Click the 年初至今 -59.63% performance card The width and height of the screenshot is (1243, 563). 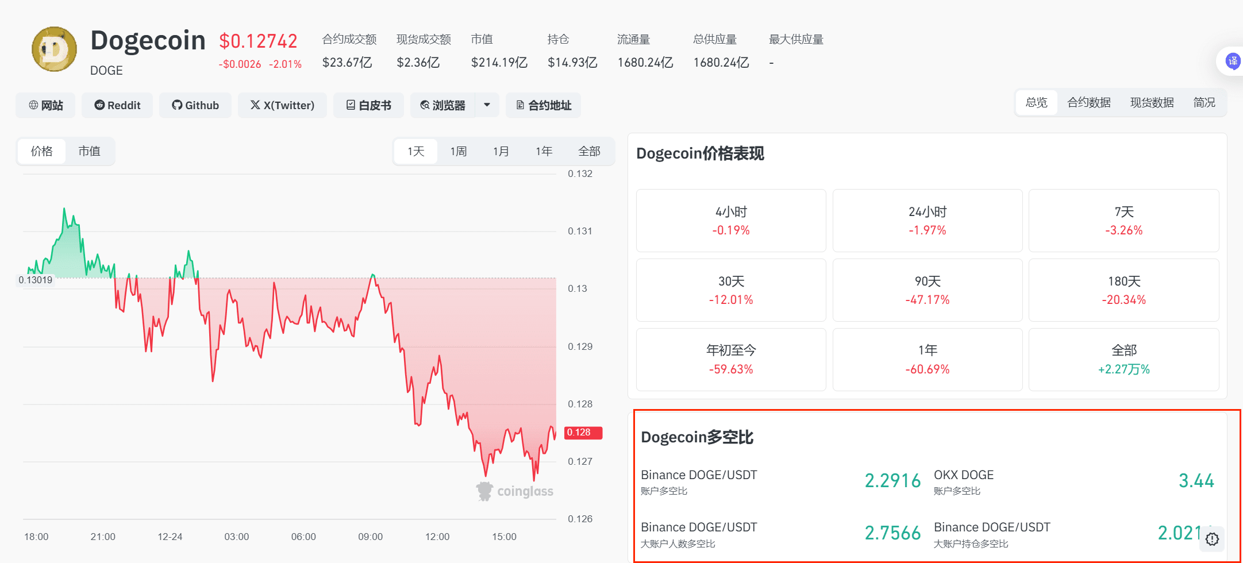[731, 360]
